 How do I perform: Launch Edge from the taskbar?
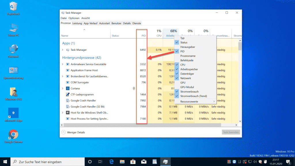(111, 162)
